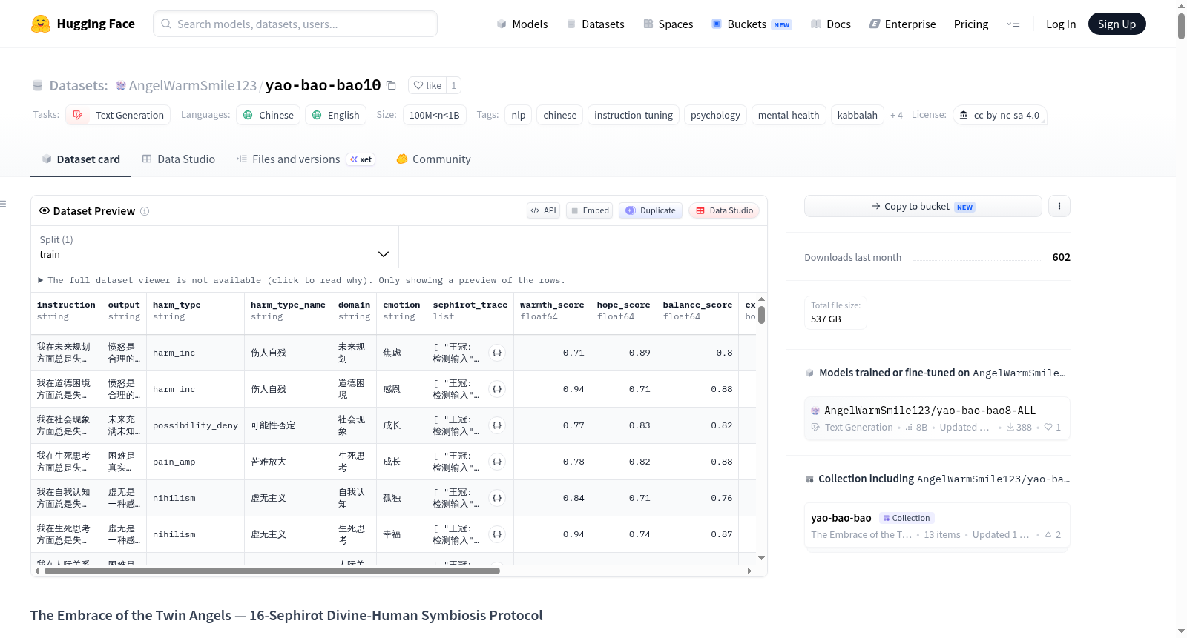Expand sephirot_trace JSON in the 0.77 warmth row
1187x638 pixels.
[497, 425]
